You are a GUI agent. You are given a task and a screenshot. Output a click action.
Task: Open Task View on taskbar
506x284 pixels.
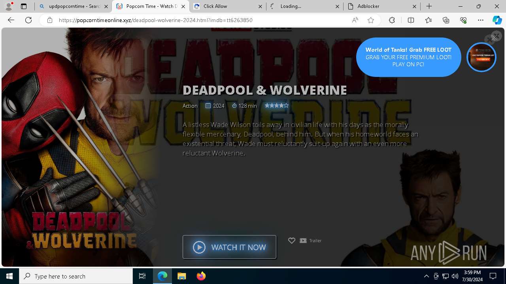(142, 276)
